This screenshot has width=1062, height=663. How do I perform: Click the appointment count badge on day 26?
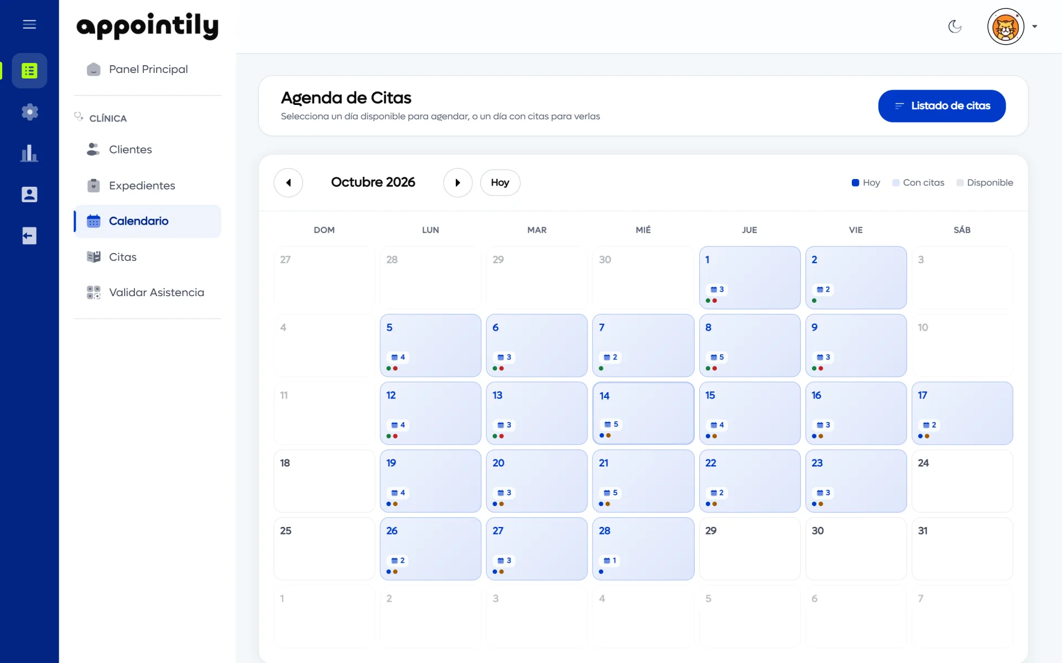[398, 560]
